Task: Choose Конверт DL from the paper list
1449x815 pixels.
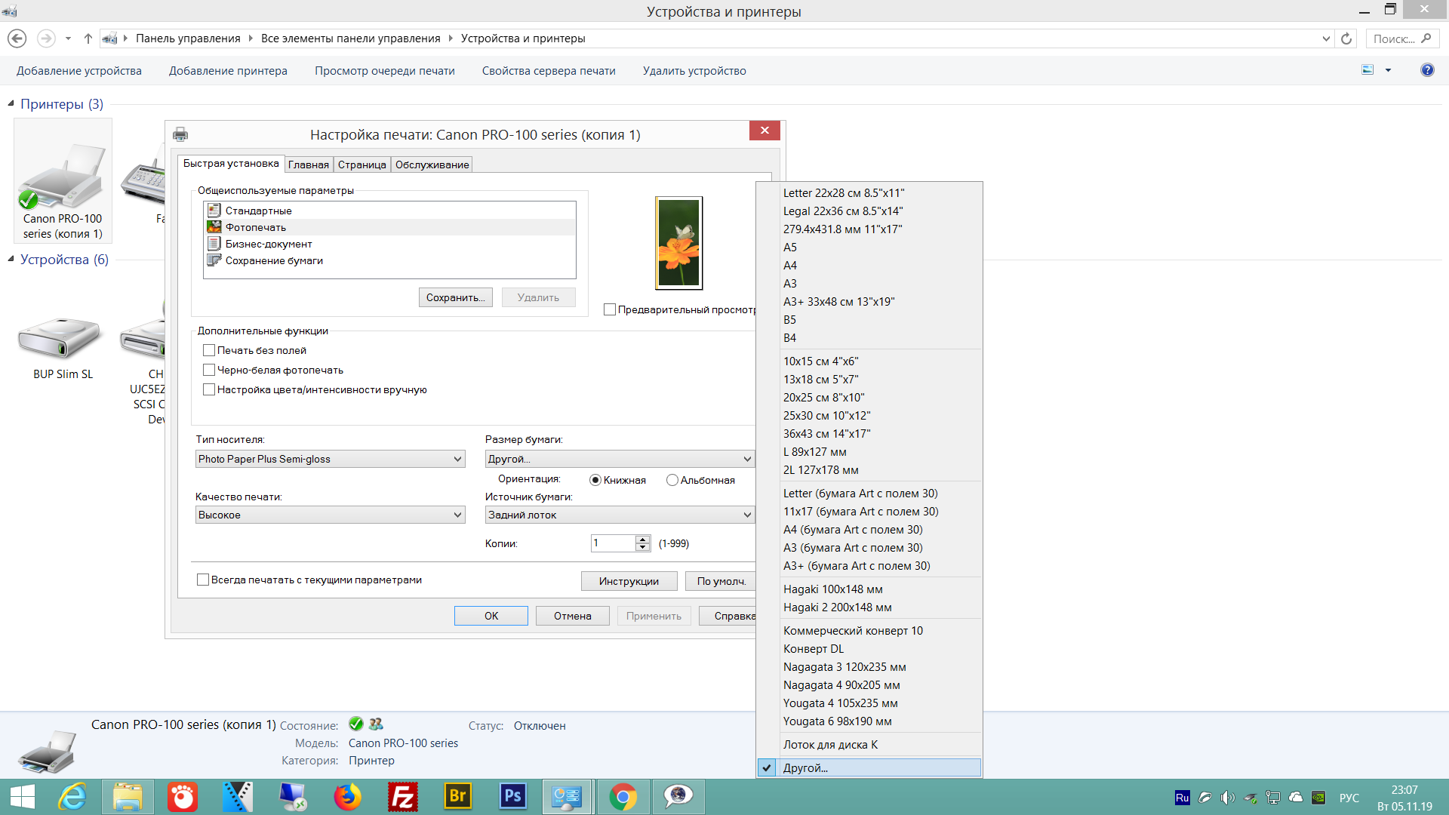Action: coord(869,649)
